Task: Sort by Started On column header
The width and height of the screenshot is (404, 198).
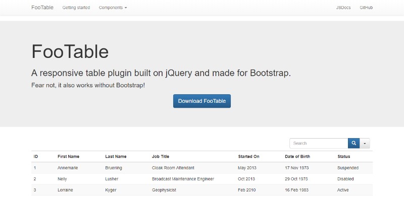Action: click(x=248, y=156)
